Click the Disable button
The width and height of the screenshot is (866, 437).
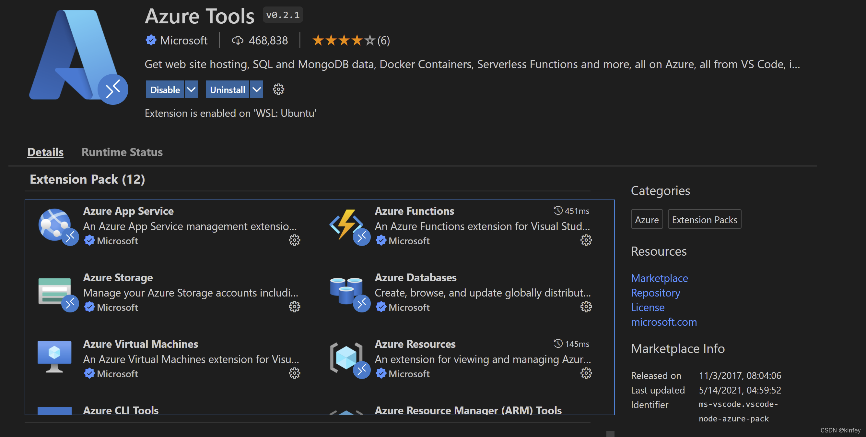coord(165,90)
